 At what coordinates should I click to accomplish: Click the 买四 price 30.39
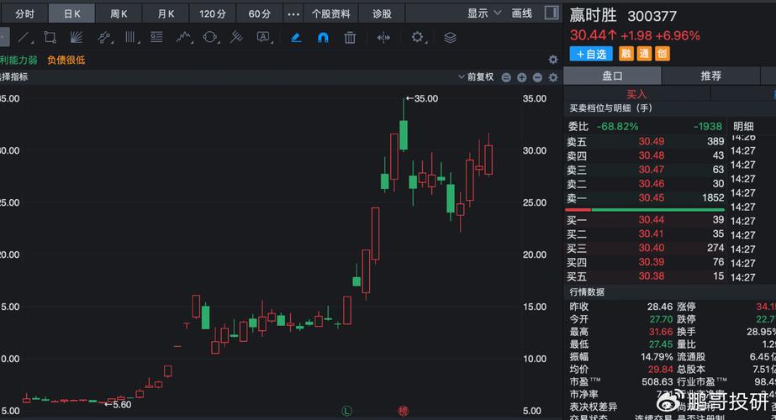point(652,262)
